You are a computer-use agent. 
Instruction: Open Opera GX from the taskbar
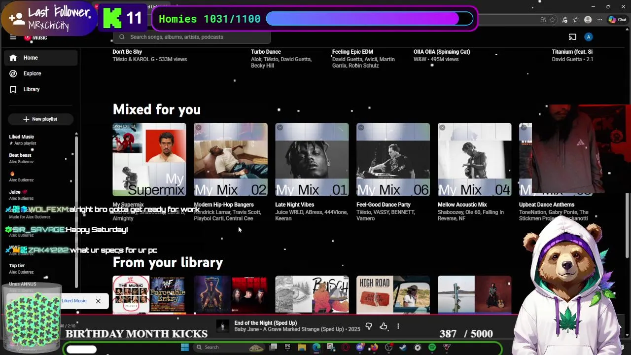click(x=346, y=347)
